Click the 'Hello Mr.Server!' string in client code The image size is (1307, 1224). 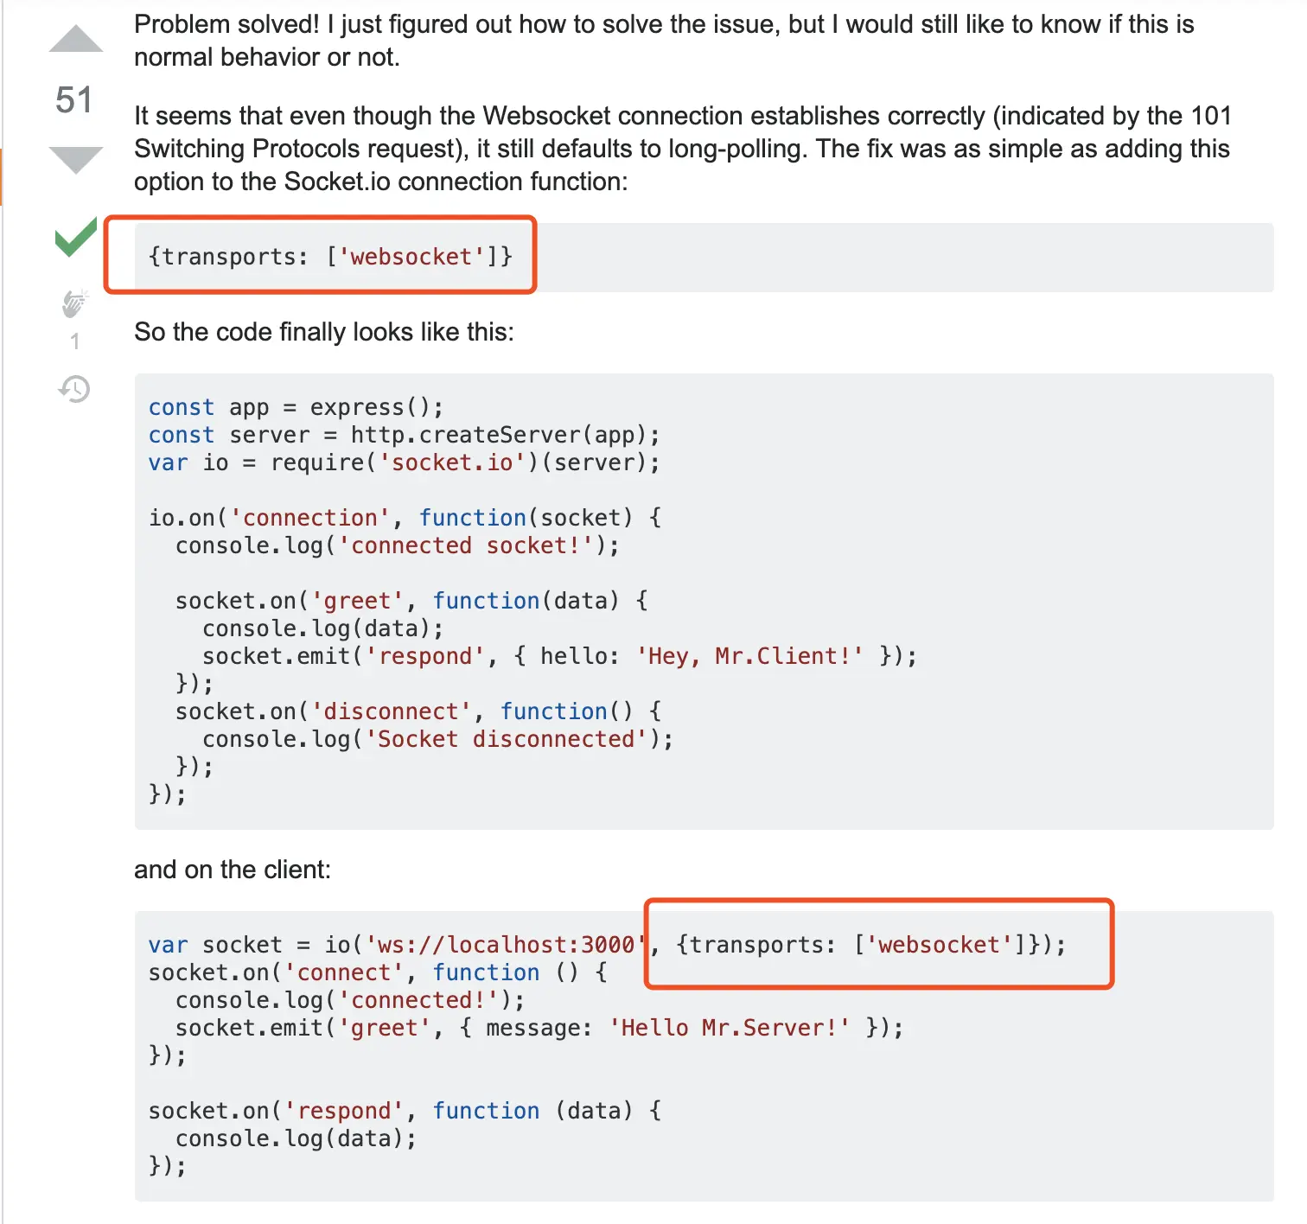point(730,1028)
